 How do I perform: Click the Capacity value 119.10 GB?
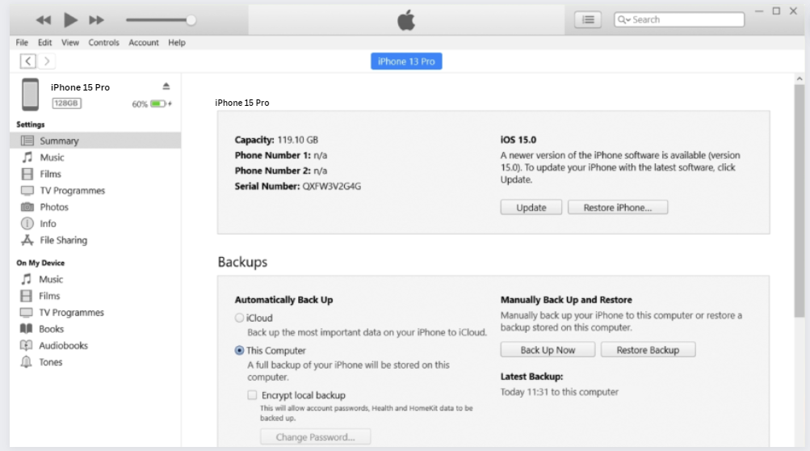(297, 140)
